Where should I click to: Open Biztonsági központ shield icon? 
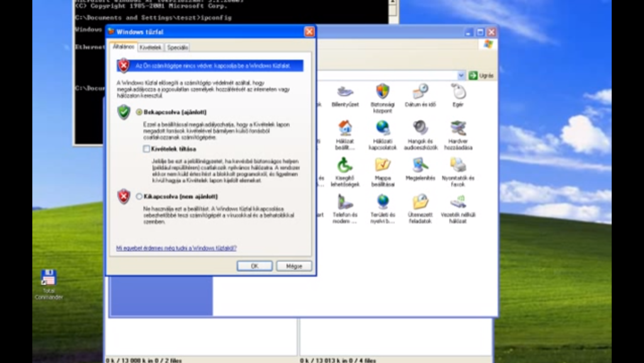click(382, 92)
